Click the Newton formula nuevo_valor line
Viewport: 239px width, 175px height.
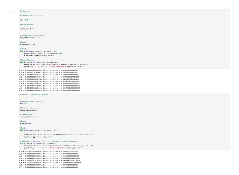coord(58,135)
